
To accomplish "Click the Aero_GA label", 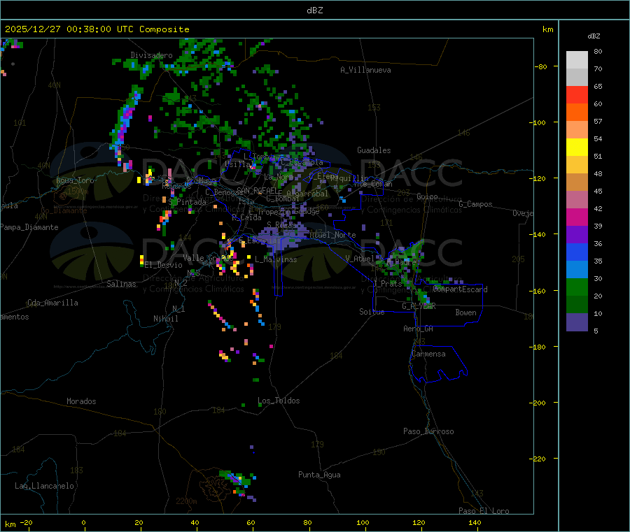I will [x=419, y=329].
